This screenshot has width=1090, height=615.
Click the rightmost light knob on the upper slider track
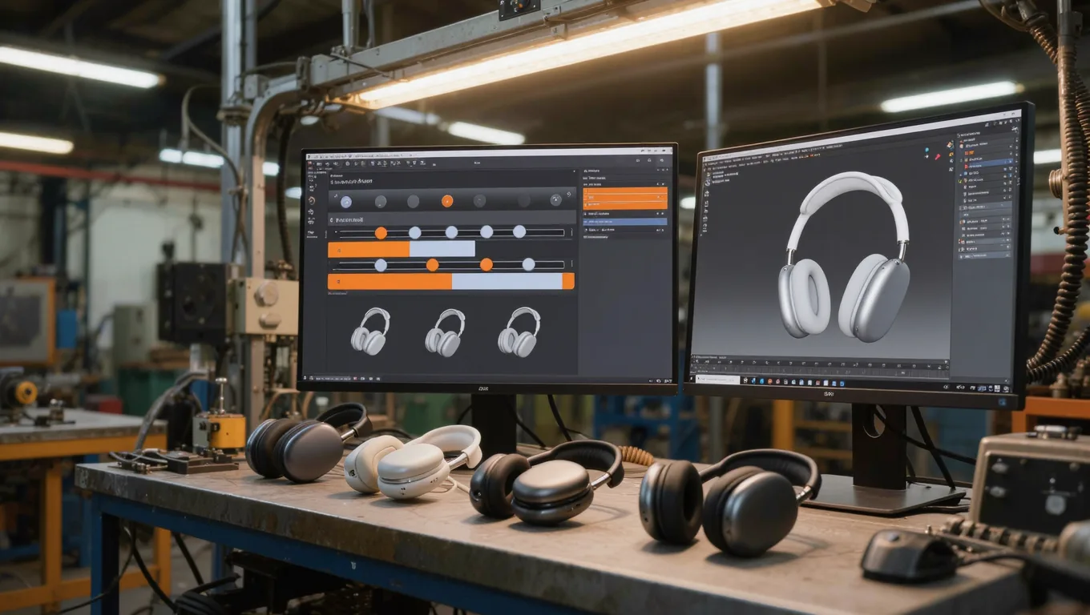coord(519,231)
